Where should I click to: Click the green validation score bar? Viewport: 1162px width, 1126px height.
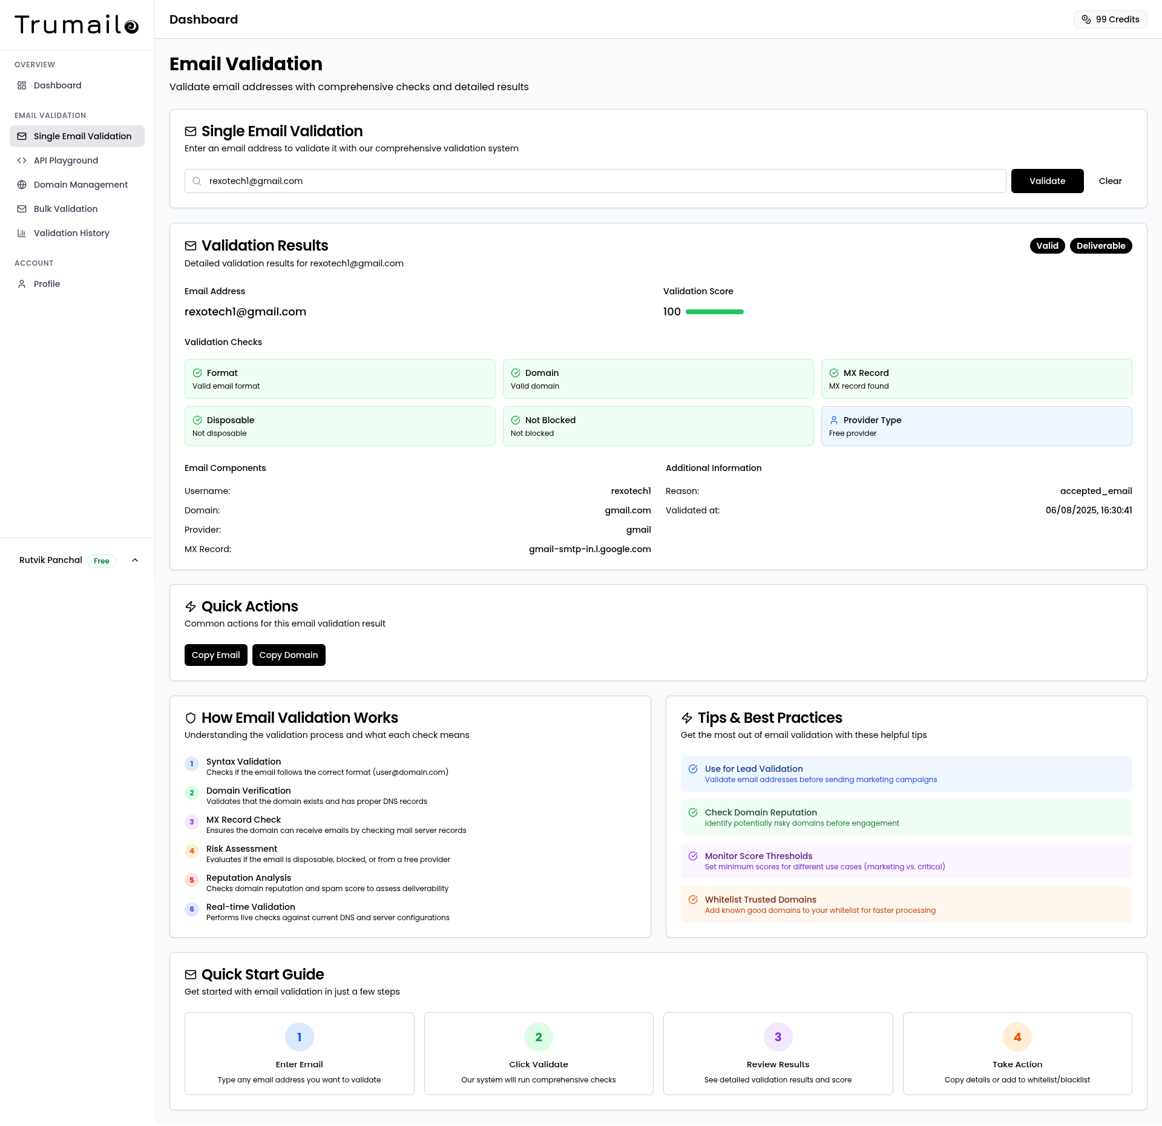click(x=714, y=312)
